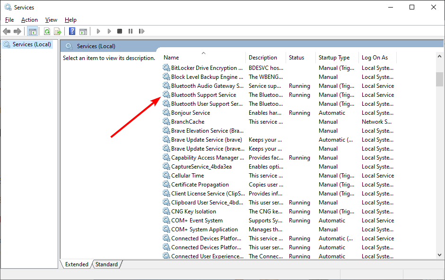Screen dimensions: 445x280
Task: Click the Refresh toolbar icon
Action: pos(47,31)
